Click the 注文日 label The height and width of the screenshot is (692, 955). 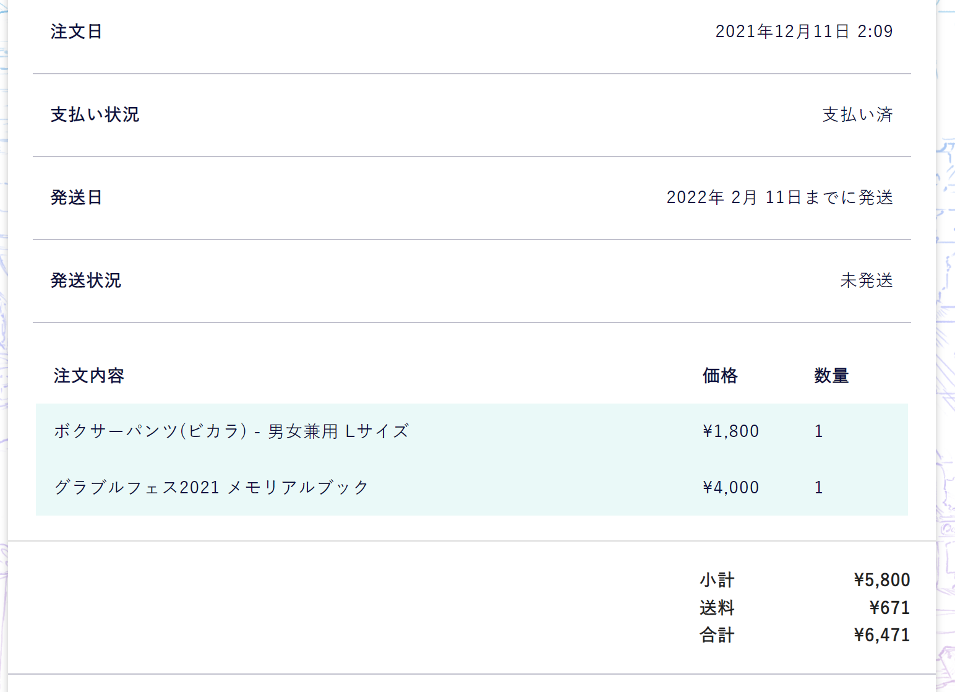coord(76,32)
